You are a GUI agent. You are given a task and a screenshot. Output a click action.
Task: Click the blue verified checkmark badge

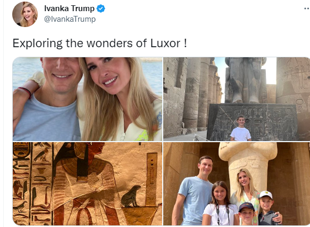101,8
